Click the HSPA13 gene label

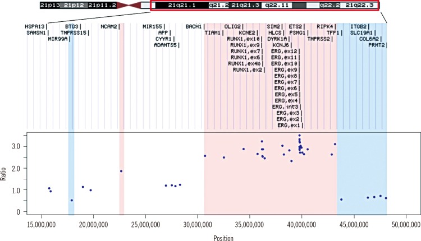pos(36,26)
